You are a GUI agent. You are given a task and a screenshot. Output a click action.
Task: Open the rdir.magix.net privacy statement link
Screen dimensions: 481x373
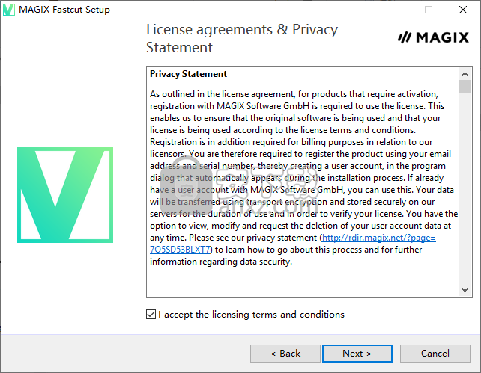click(379, 238)
